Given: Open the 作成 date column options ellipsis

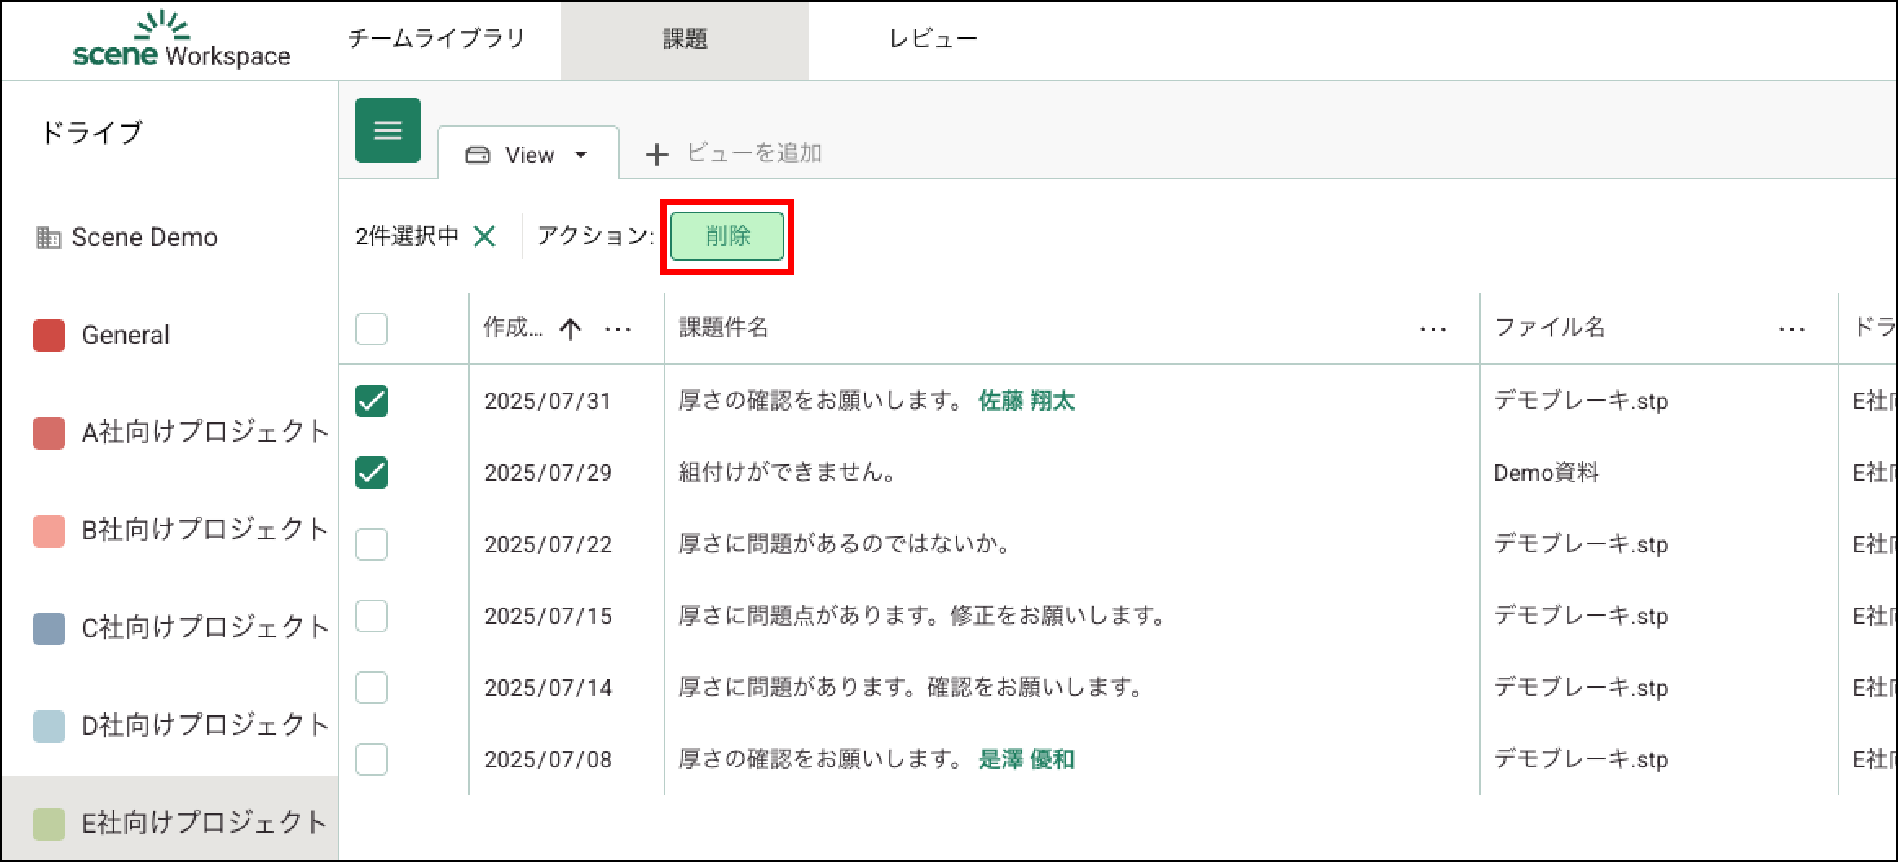Looking at the screenshot, I should 618,329.
